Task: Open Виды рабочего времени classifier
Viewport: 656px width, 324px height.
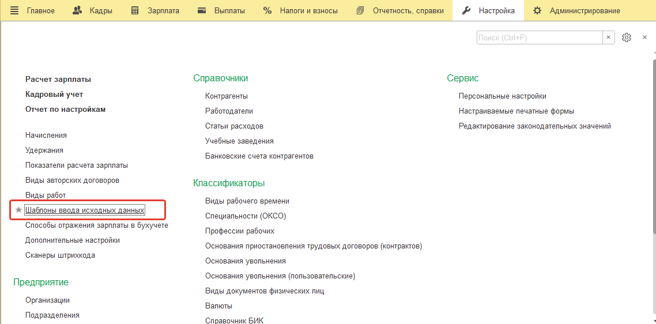Action: coord(247,201)
